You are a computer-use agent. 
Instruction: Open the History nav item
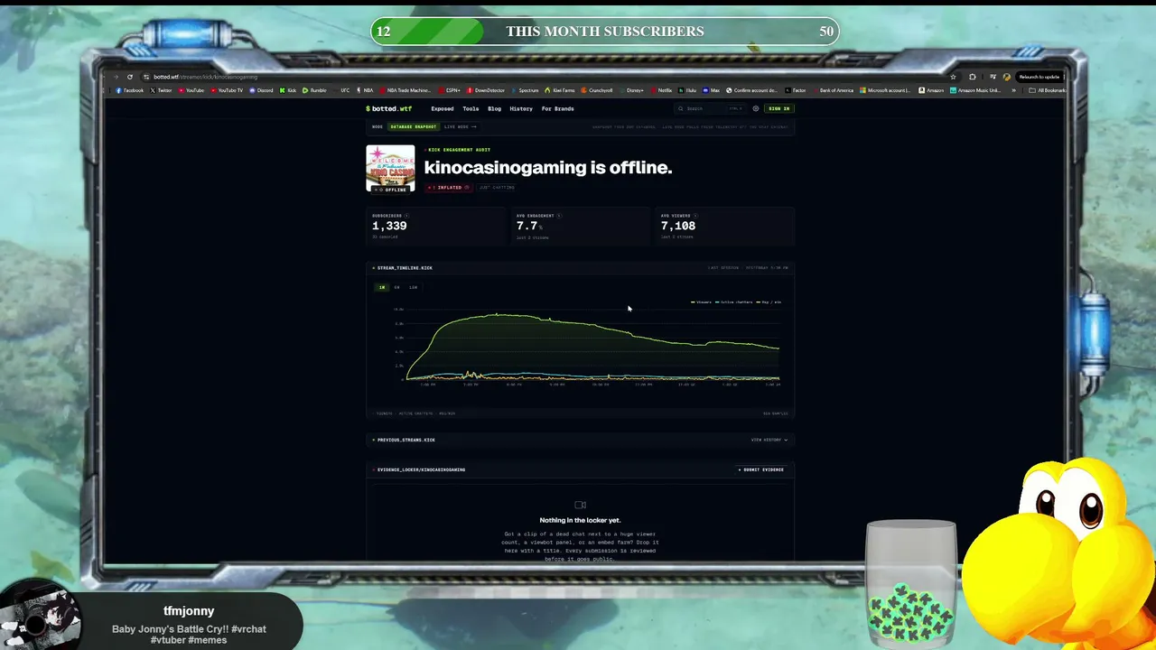pos(521,108)
